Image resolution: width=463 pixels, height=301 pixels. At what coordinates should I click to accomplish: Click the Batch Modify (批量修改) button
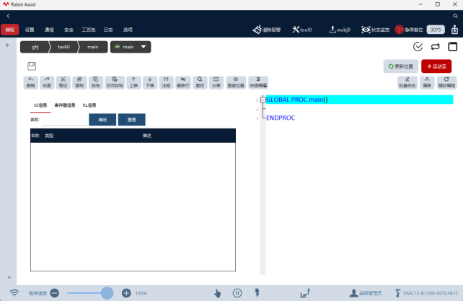click(407, 82)
